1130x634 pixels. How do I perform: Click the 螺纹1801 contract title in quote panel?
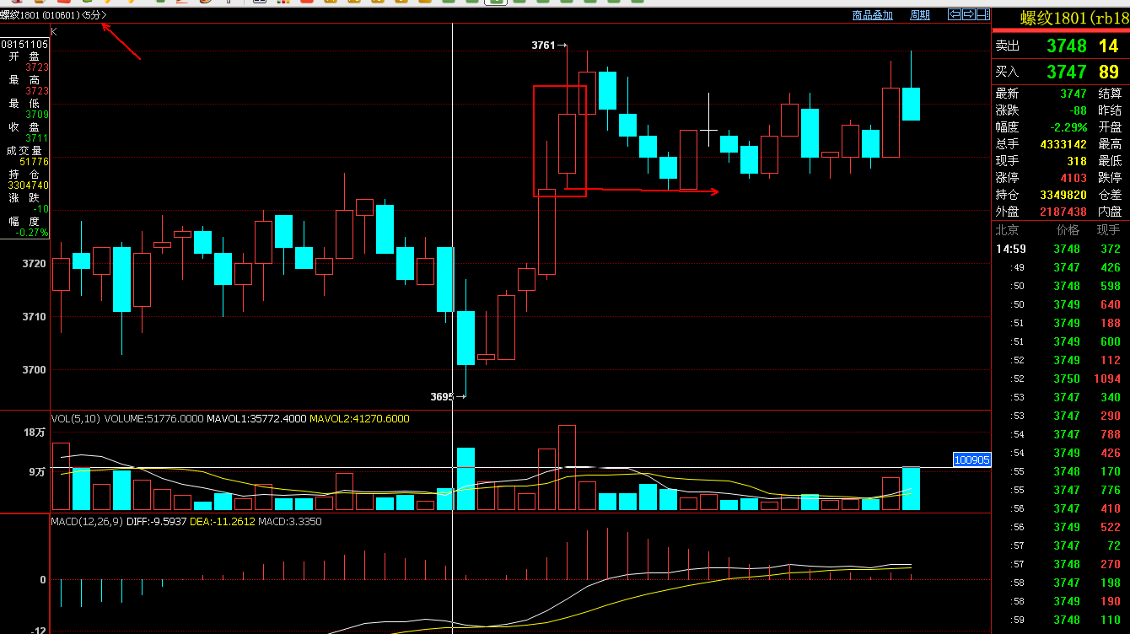click(x=1073, y=19)
